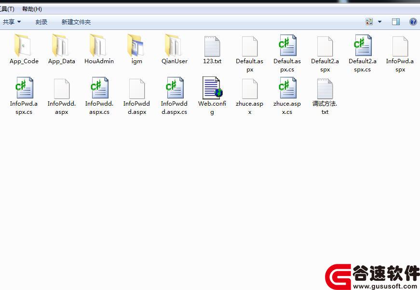
Task: Select the zhuce.aspx file icon
Action: coord(250,88)
